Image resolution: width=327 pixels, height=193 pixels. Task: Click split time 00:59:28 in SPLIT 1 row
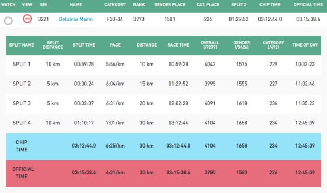[84, 64]
